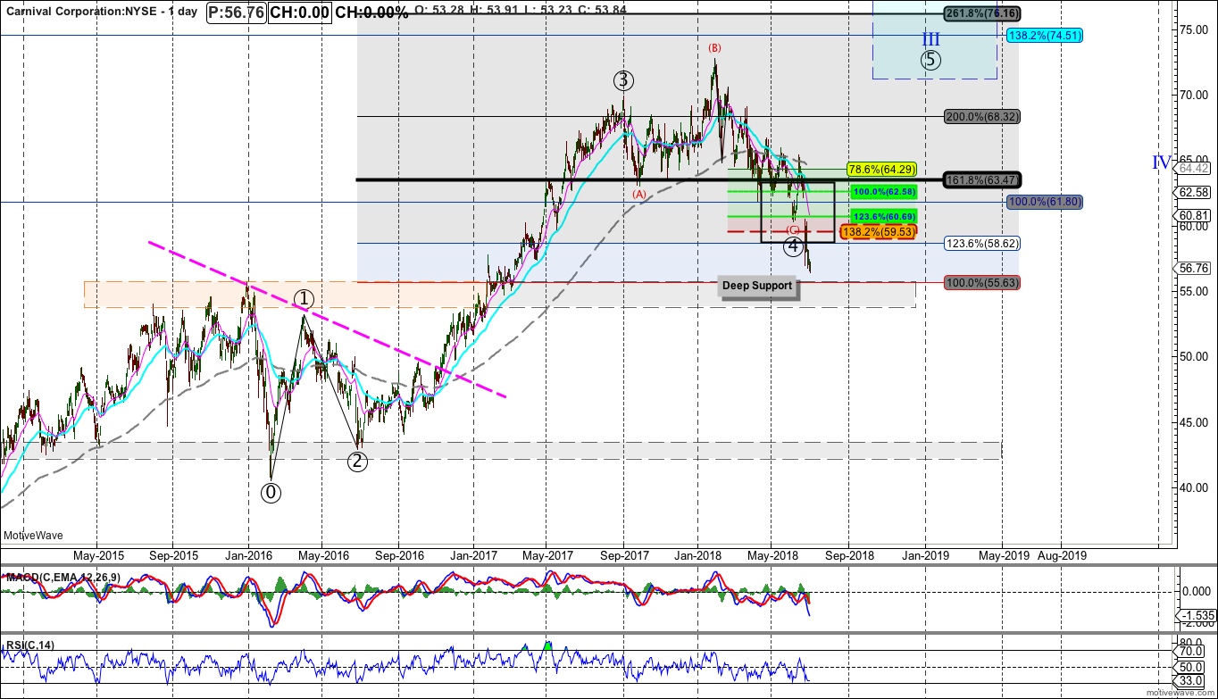Click the 123.6%(58.62) level label

coord(982,243)
